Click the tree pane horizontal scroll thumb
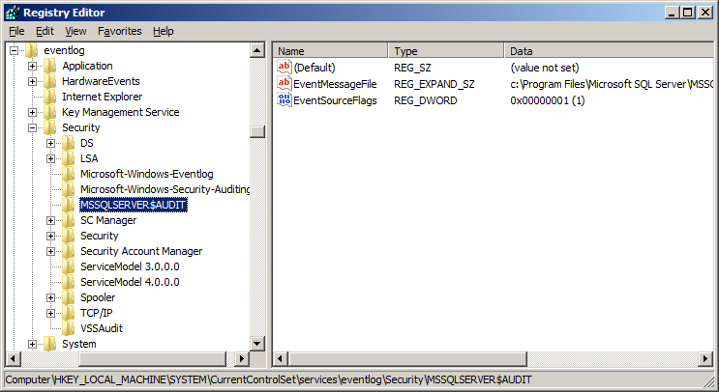719x392 pixels. click(153, 359)
